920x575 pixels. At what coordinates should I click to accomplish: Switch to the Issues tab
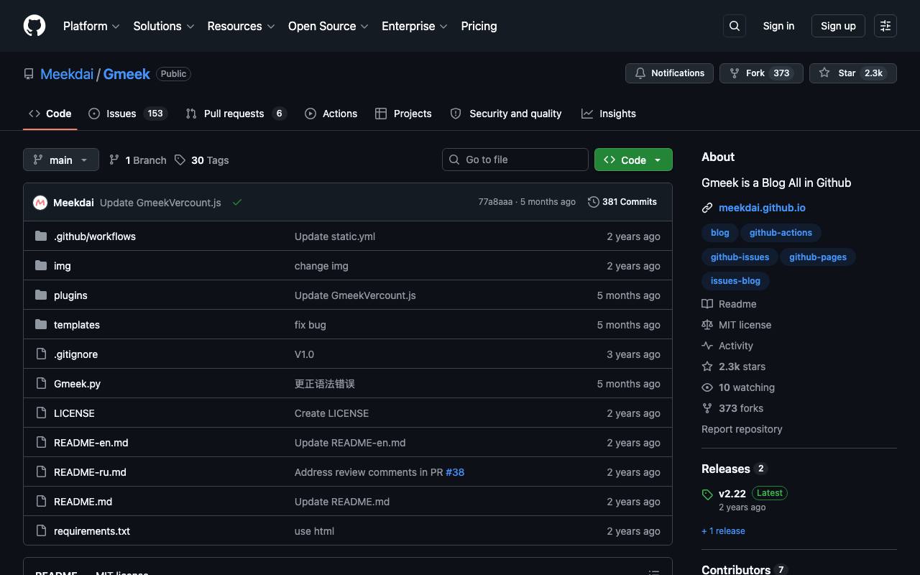[128, 114]
